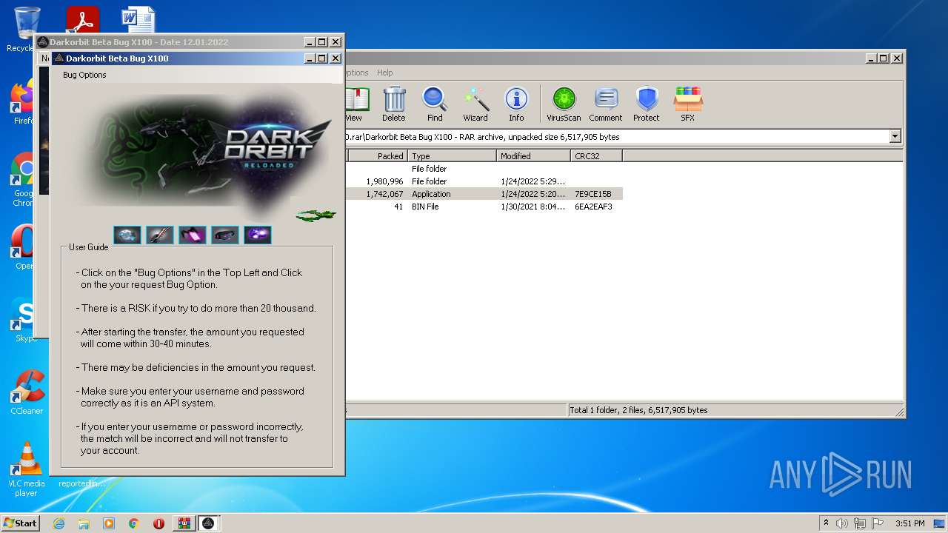Expand the archive path dropdown in WinRAR
Viewport: 948px width, 533px height.
[x=895, y=136]
